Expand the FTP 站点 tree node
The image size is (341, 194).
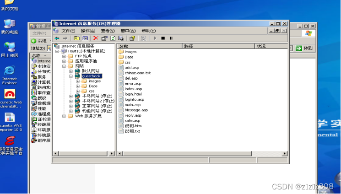[64, 56]
